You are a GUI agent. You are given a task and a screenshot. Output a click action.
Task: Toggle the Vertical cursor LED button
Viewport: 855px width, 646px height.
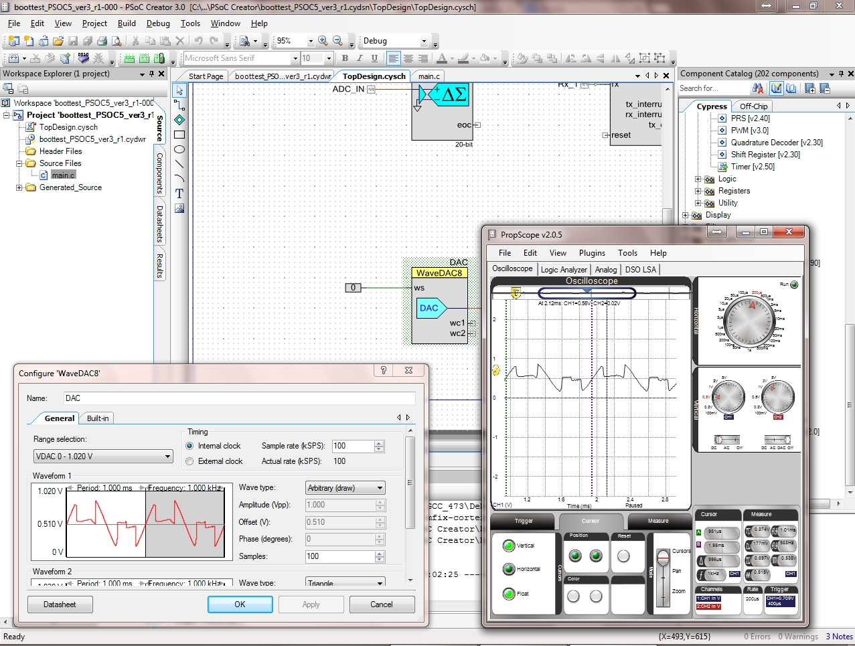coord(509,546)
